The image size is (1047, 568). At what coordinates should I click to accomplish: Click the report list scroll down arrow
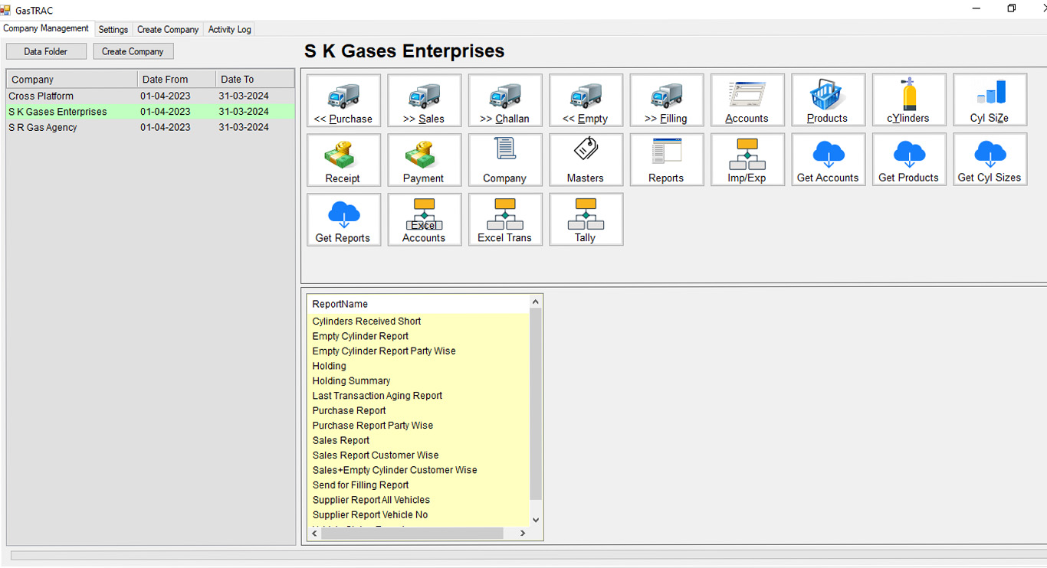[536, 520]
